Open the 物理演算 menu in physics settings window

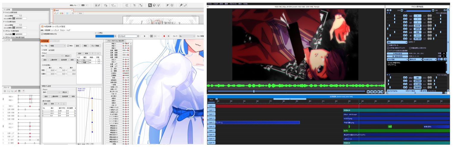pos(47,30)
